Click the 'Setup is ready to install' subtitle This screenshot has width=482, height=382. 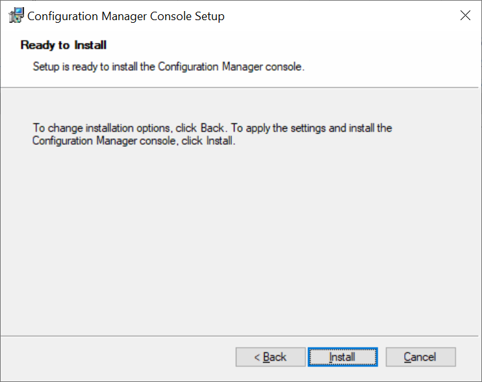coord(168,67)
